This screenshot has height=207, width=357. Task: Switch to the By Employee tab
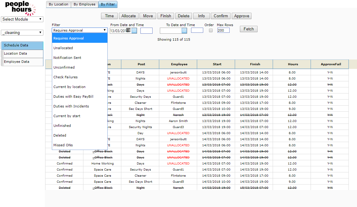click(84, 4)
